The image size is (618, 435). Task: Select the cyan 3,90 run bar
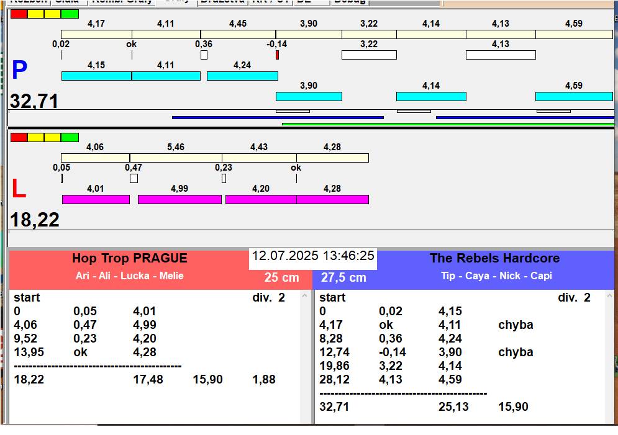point(309,96)
